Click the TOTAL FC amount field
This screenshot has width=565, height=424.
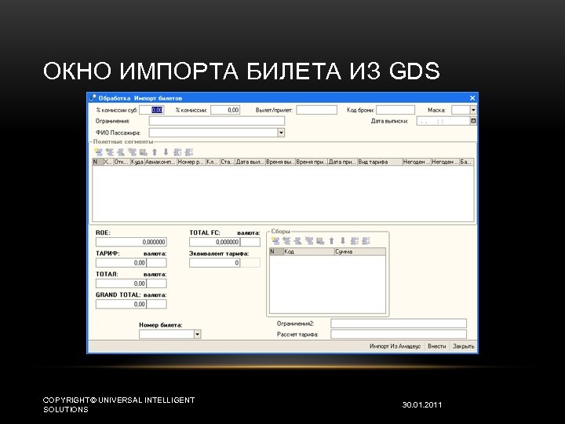click(x=215, y=242)
